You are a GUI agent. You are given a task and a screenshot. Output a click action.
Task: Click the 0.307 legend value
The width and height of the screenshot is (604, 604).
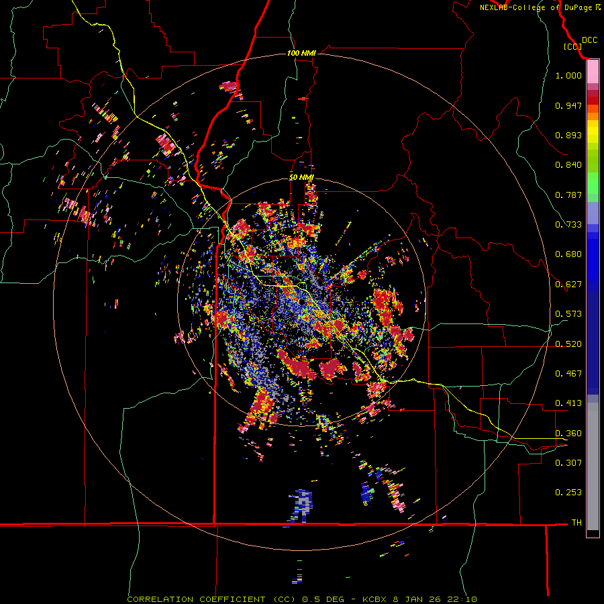pyautogui.click(x=568, y=462)
